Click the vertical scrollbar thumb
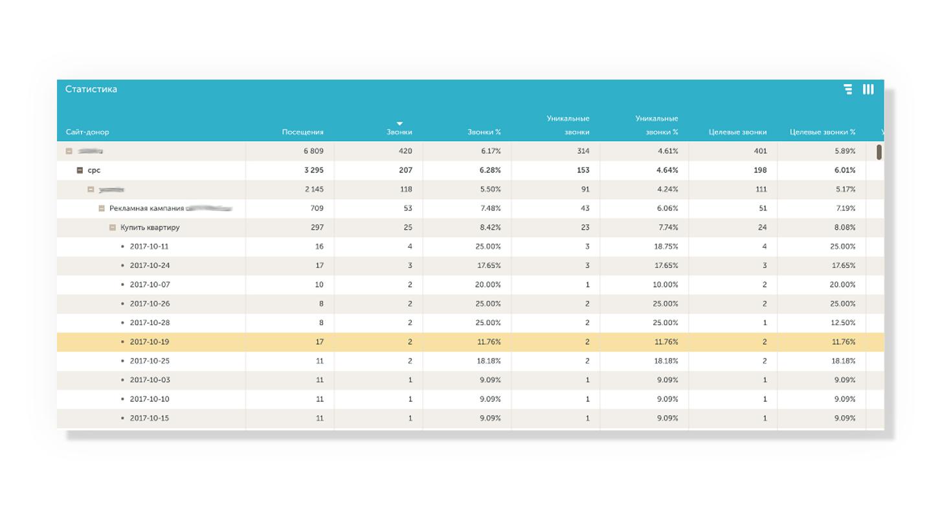 point(879,152)
